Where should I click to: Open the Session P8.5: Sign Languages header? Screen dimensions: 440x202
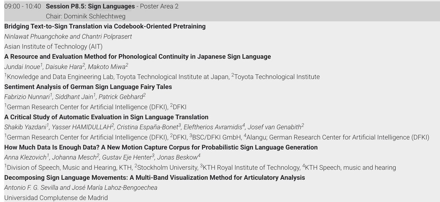coord(90,7)
